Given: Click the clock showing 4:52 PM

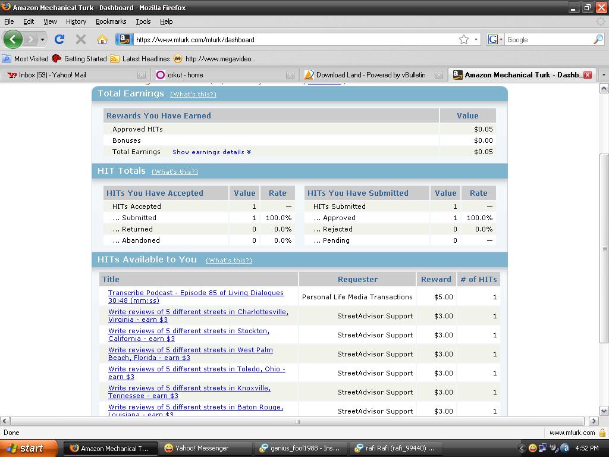Looking at the screenshot, I should click(x=586, y=449).
